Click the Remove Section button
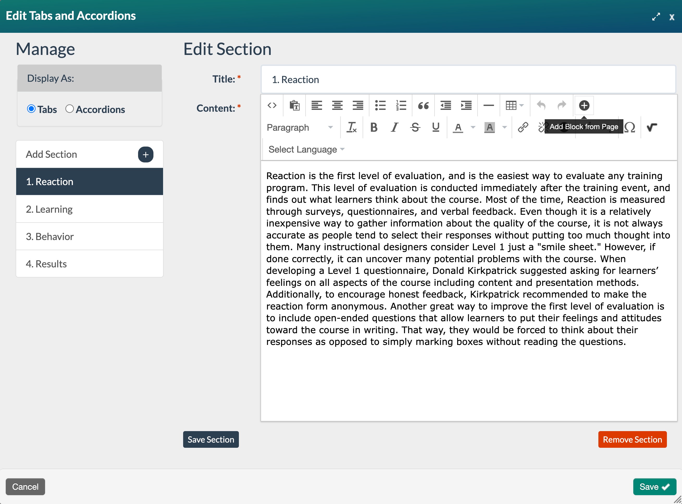 pos(632,439)
